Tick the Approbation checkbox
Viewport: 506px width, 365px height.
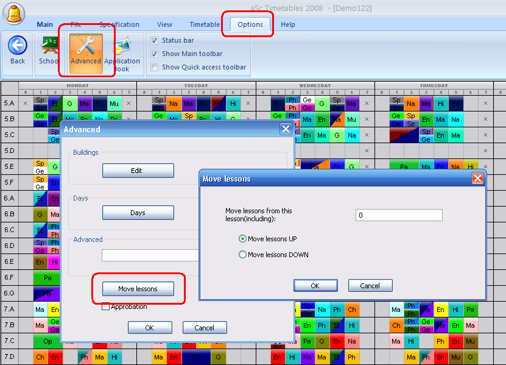105,307
